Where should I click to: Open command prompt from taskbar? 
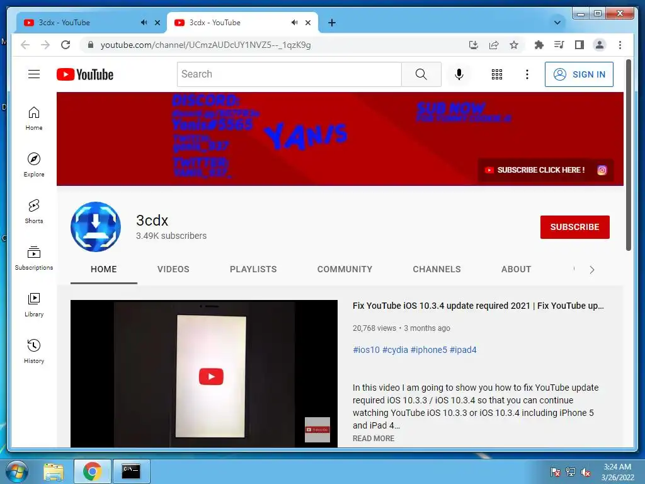(131, 471)
